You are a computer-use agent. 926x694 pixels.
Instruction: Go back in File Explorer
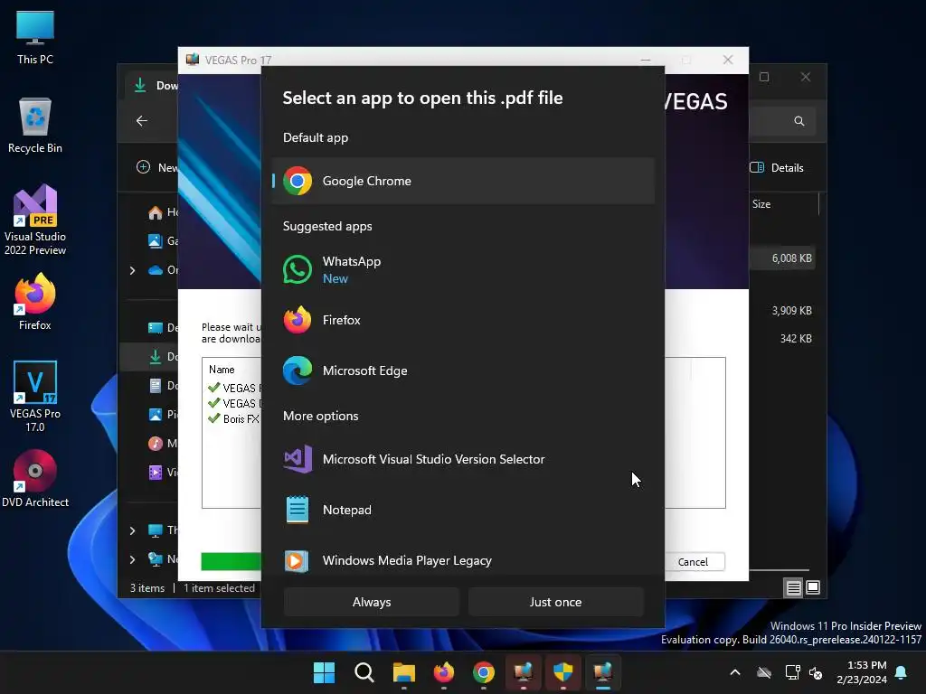coord(142,121)
